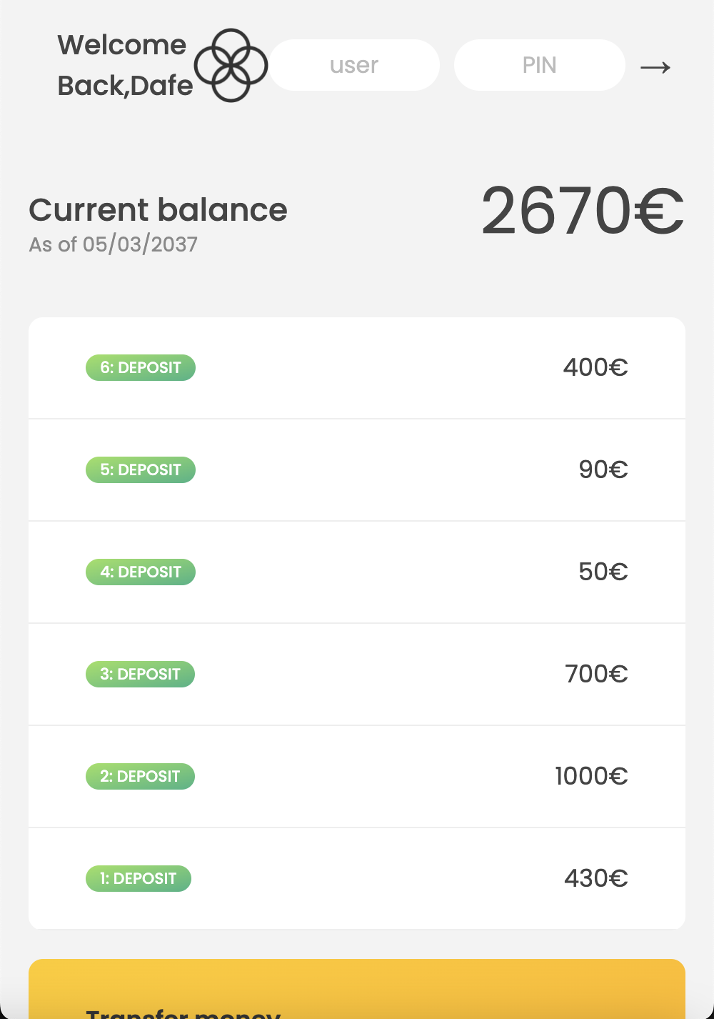Click the Welcome Back, Dafe greeting

click(x=125, y=65)
